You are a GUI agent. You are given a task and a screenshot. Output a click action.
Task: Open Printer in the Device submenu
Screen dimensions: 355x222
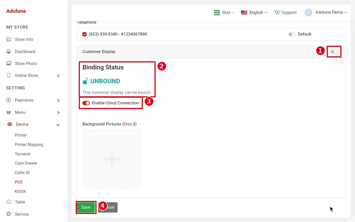click(21, 135)
